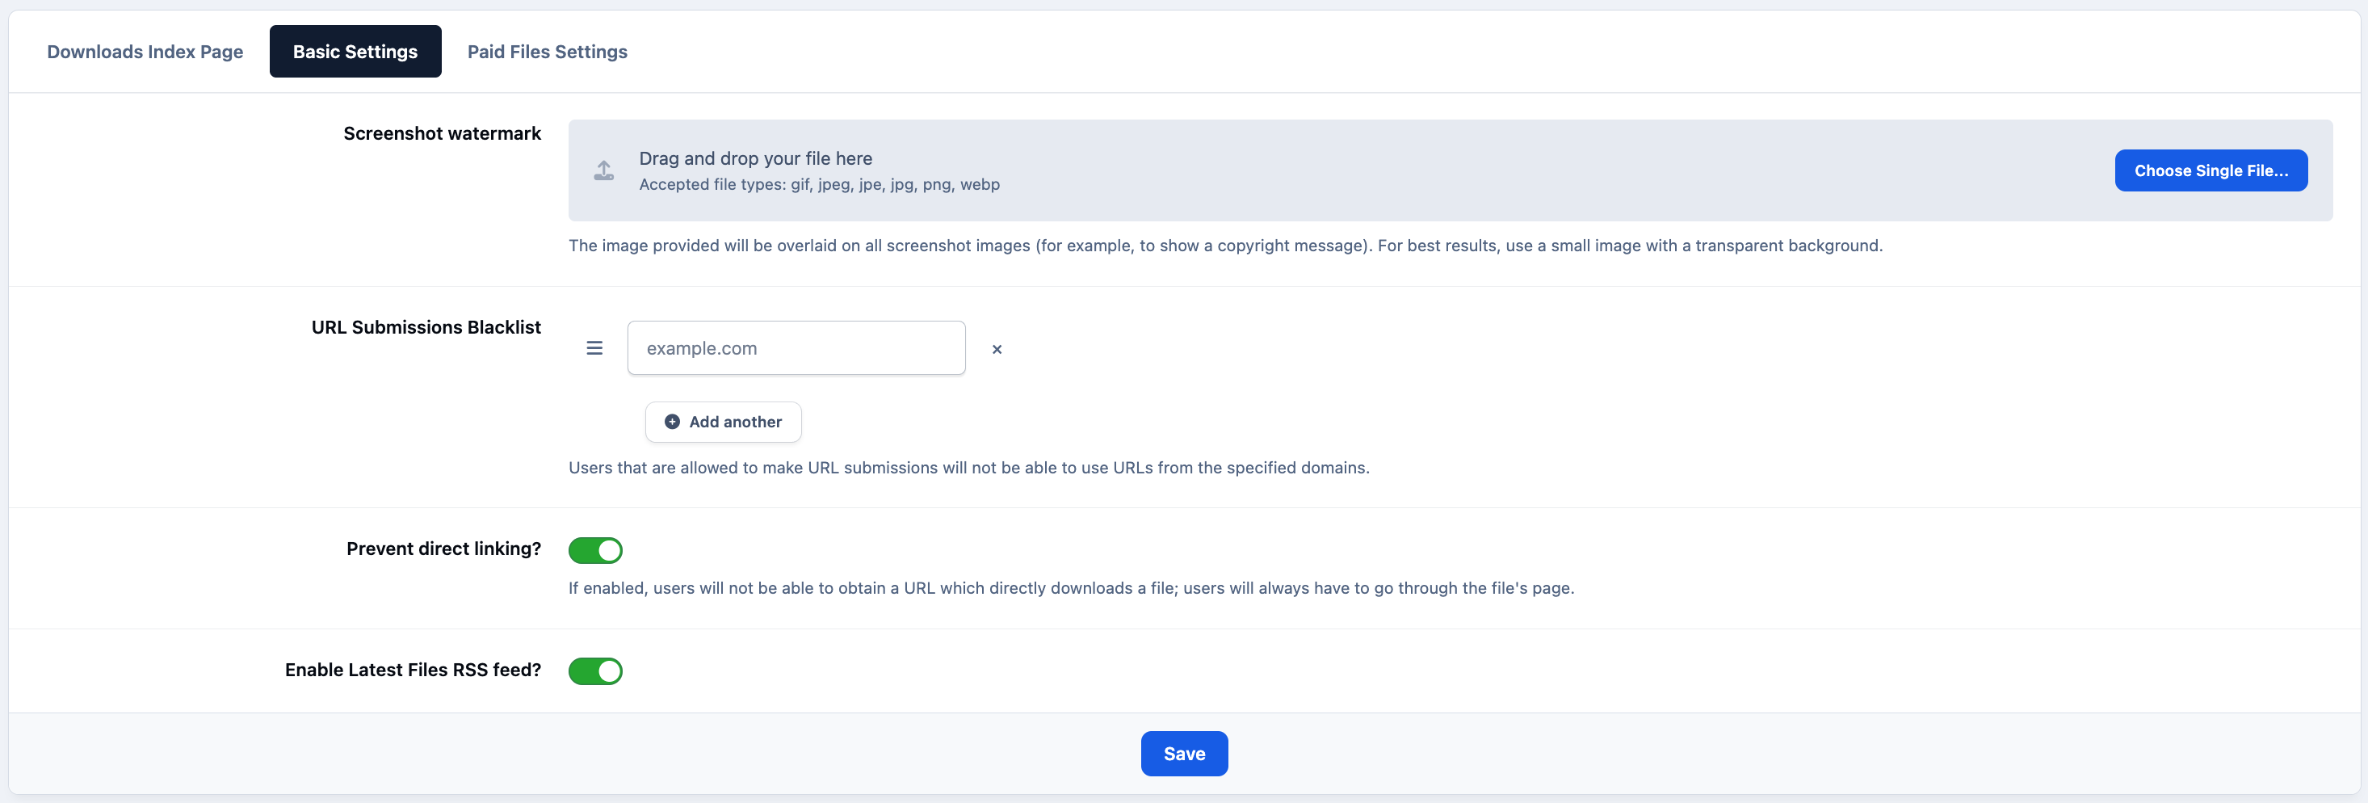Screen dimensions: 2368x803
Task: Open the Downloads Index Page tab
Action: [145, 52]
